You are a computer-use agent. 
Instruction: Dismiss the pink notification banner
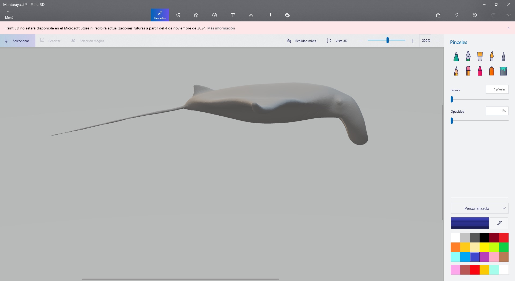tap(508, 28)
